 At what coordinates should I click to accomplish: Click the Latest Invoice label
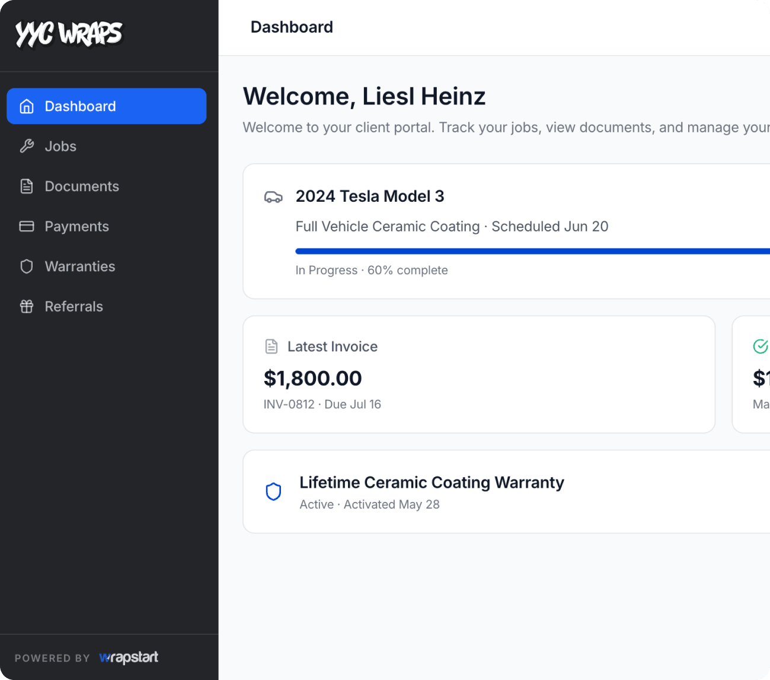click(x=333, y=347)
